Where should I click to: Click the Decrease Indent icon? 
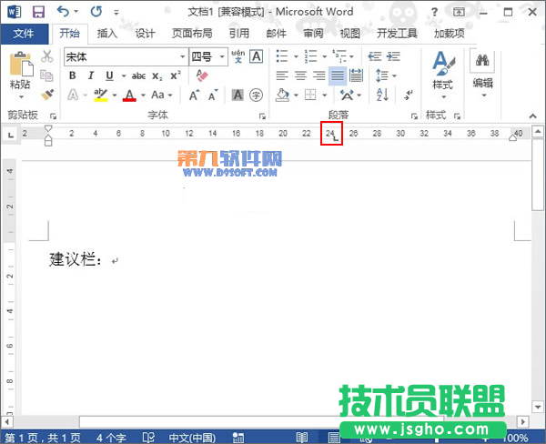[x=375, y=56]
